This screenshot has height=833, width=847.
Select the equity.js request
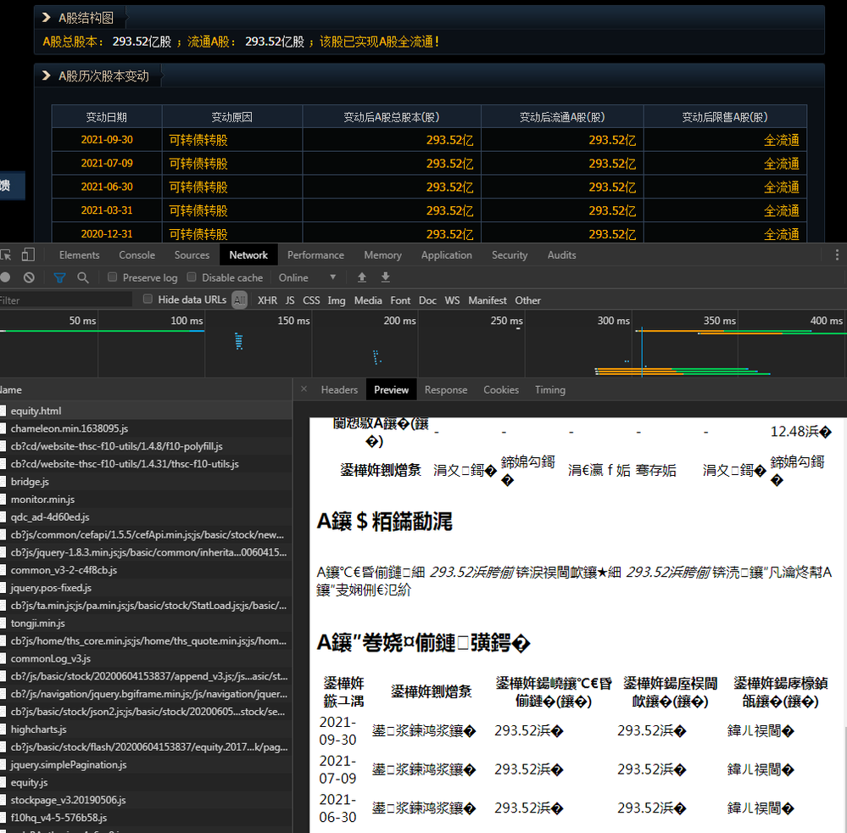146,782
